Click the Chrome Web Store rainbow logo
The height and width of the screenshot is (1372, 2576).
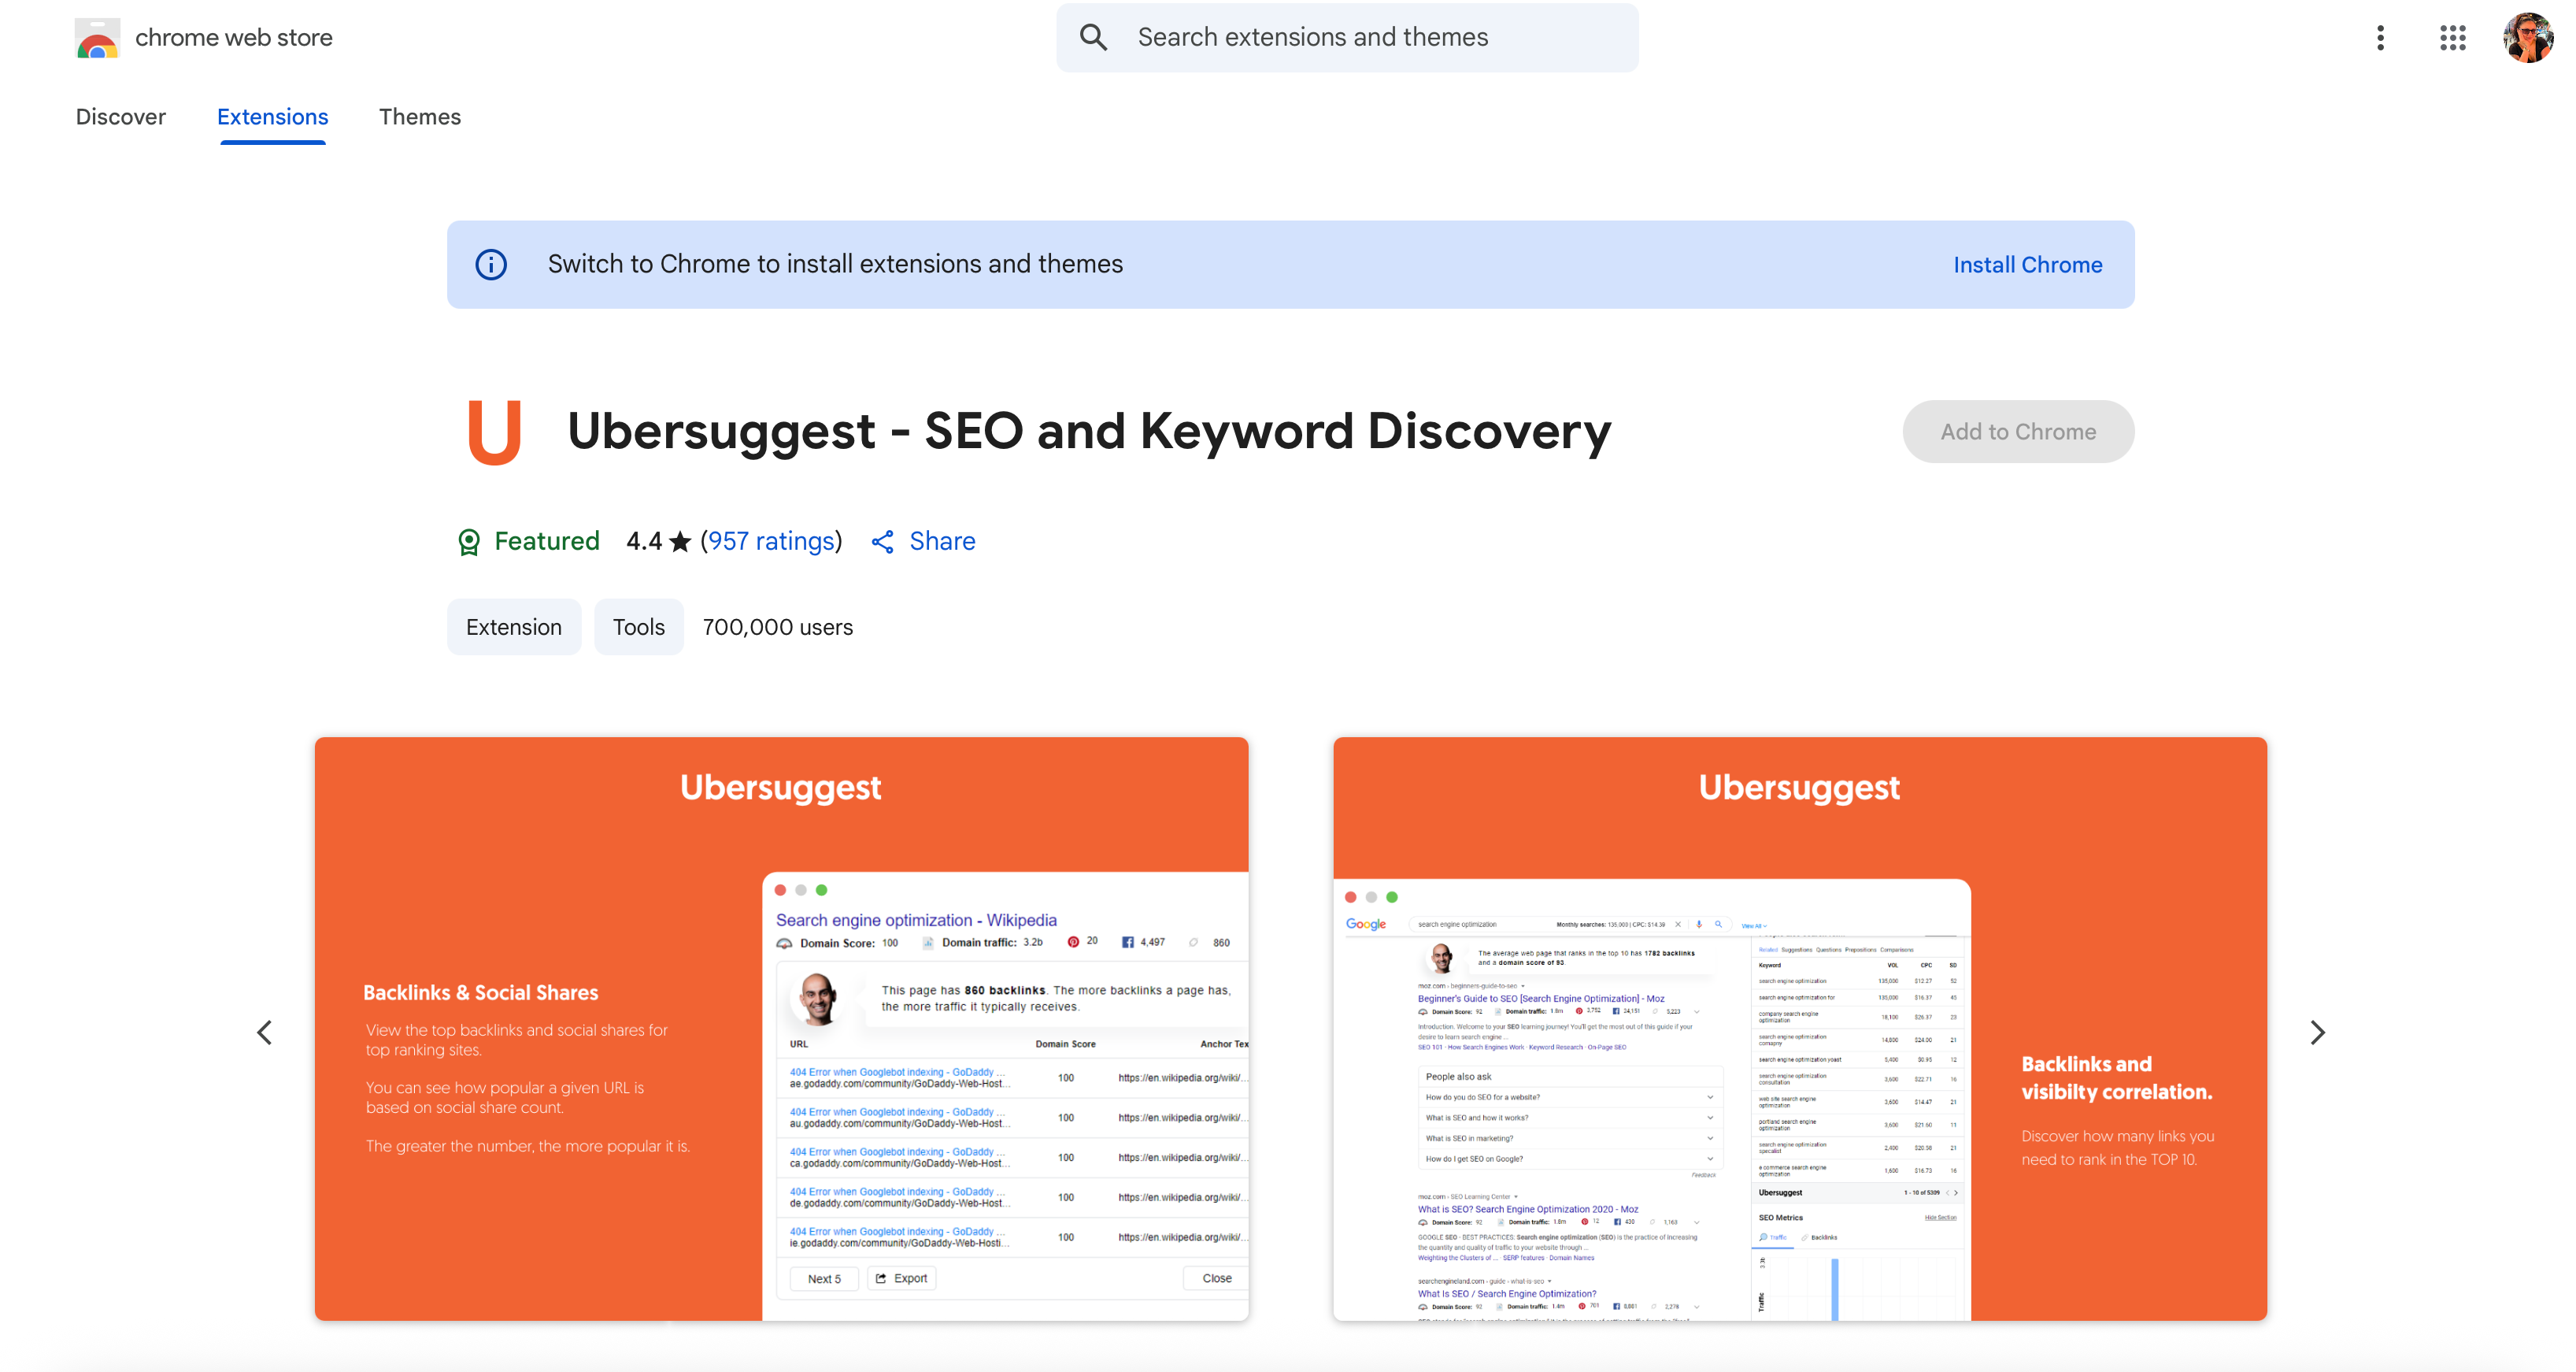coord(97,38)
